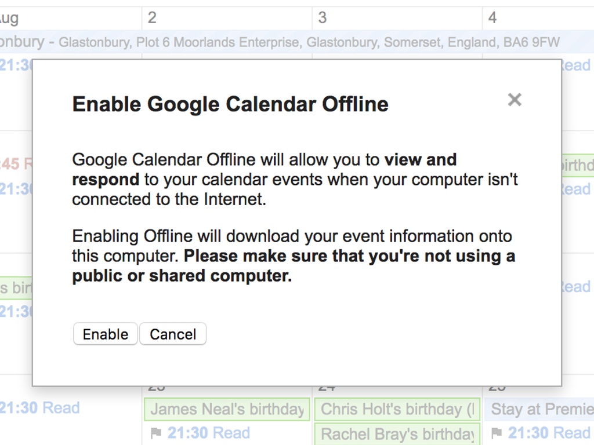Click day number 3 header
This screenshot has width=594, height=445.
coord(323,18)
